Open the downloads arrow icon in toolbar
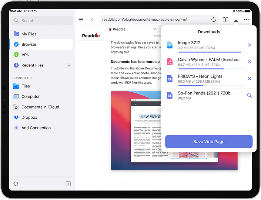The image size is (261, 200). click(236, 20)
